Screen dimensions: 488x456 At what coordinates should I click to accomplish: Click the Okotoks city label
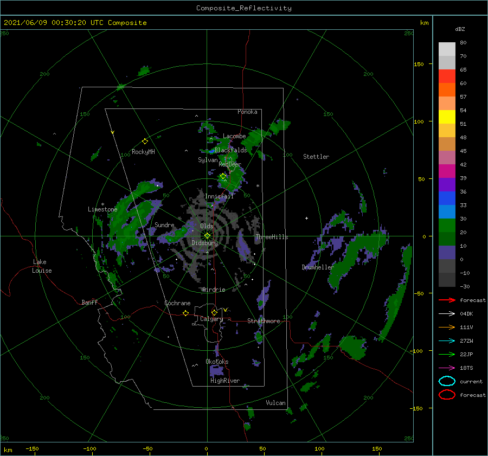(x=217, y=362)
